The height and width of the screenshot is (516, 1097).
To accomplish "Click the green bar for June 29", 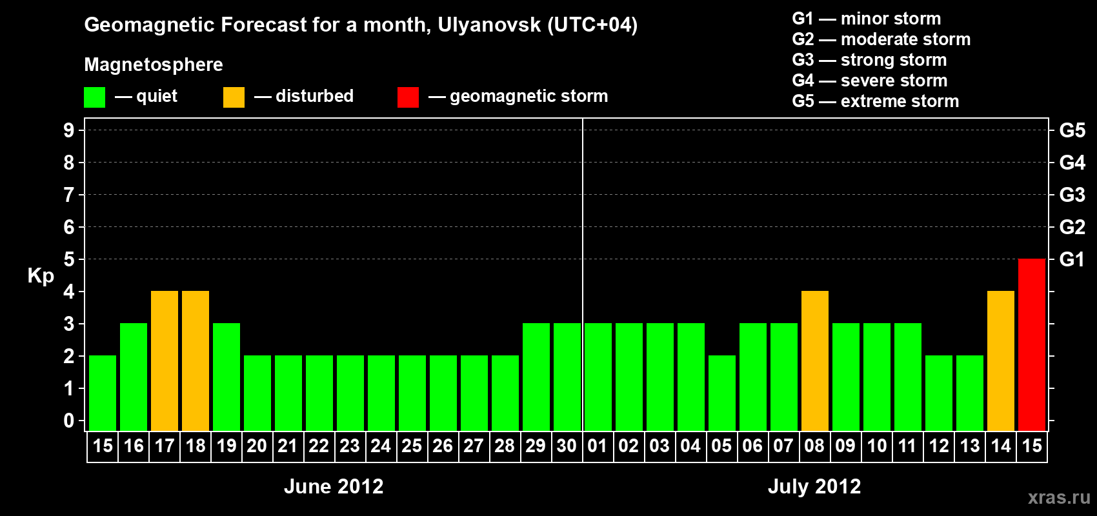I will point(536,377).
